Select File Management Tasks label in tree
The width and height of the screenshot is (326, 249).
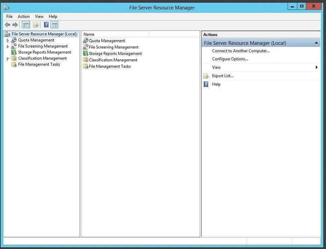click(x=39, y=64)
